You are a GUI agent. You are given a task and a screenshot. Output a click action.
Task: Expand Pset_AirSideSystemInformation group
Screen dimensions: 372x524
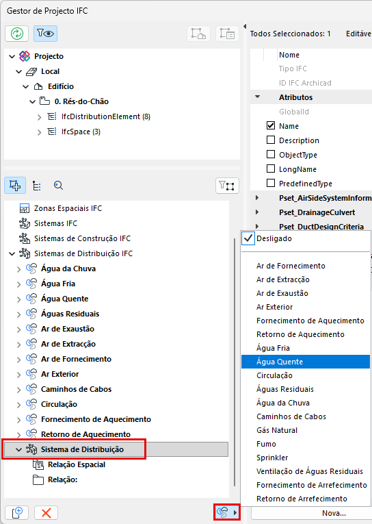(x=257, y=198)
